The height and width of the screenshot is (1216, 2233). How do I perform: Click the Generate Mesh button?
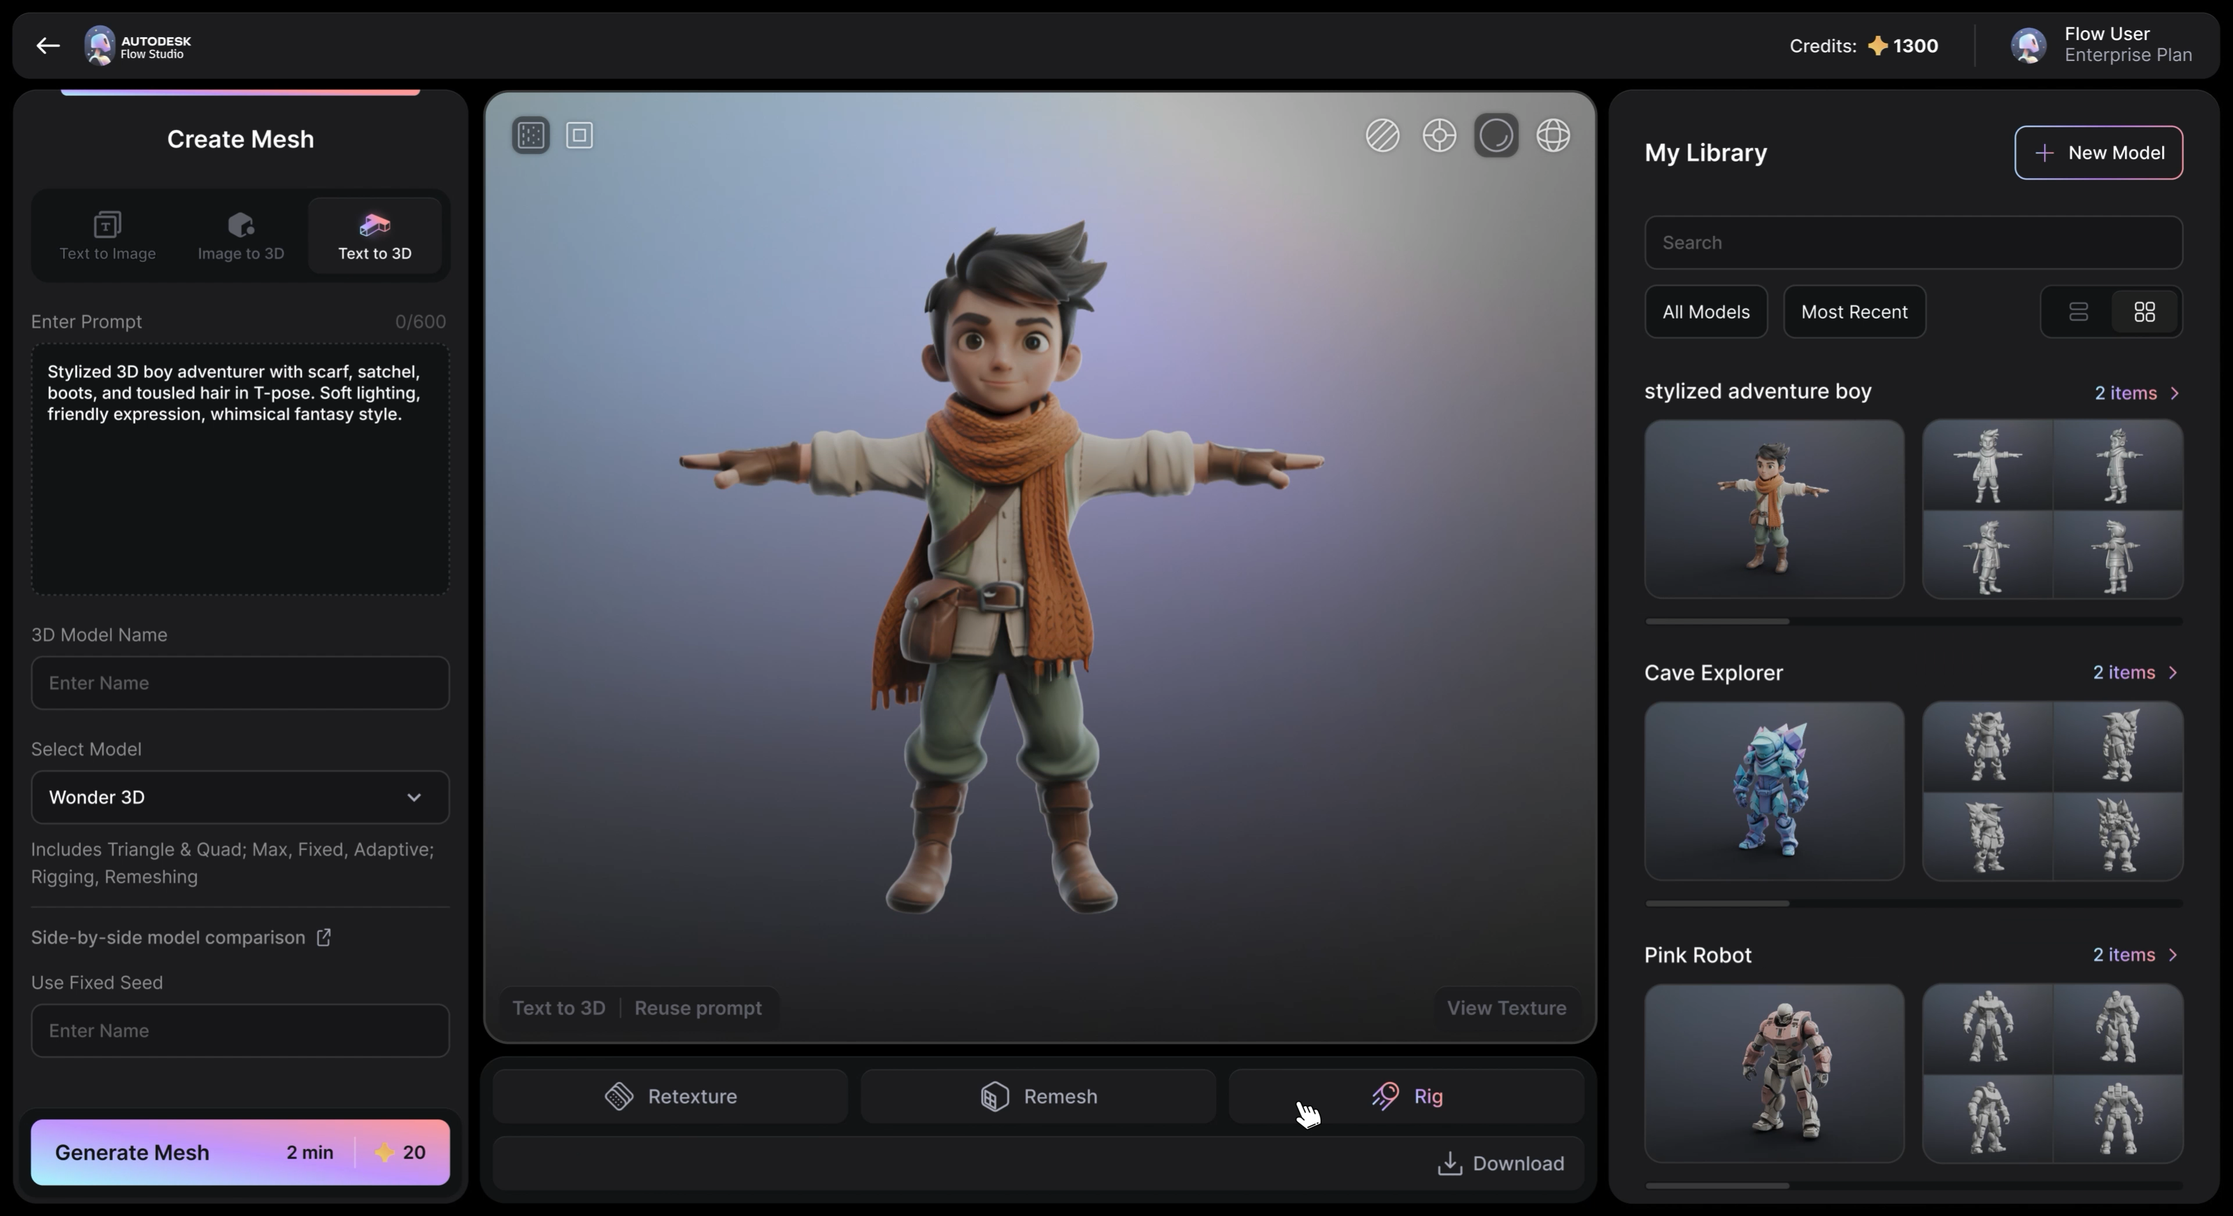point(240,1153)
